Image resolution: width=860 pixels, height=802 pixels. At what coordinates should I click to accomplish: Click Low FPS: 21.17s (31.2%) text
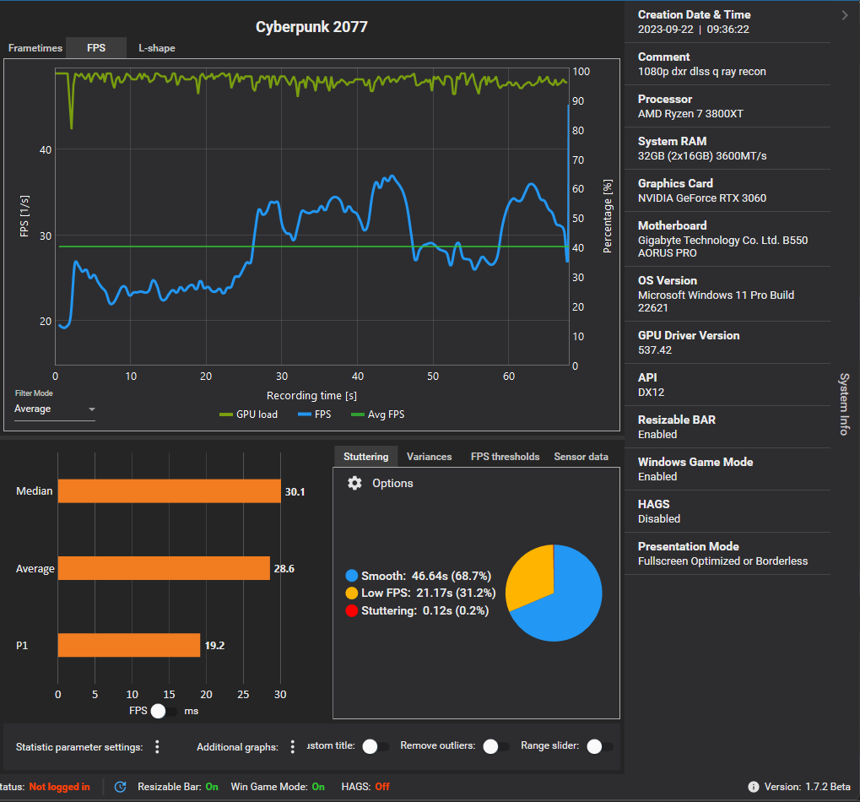(429, 593)
